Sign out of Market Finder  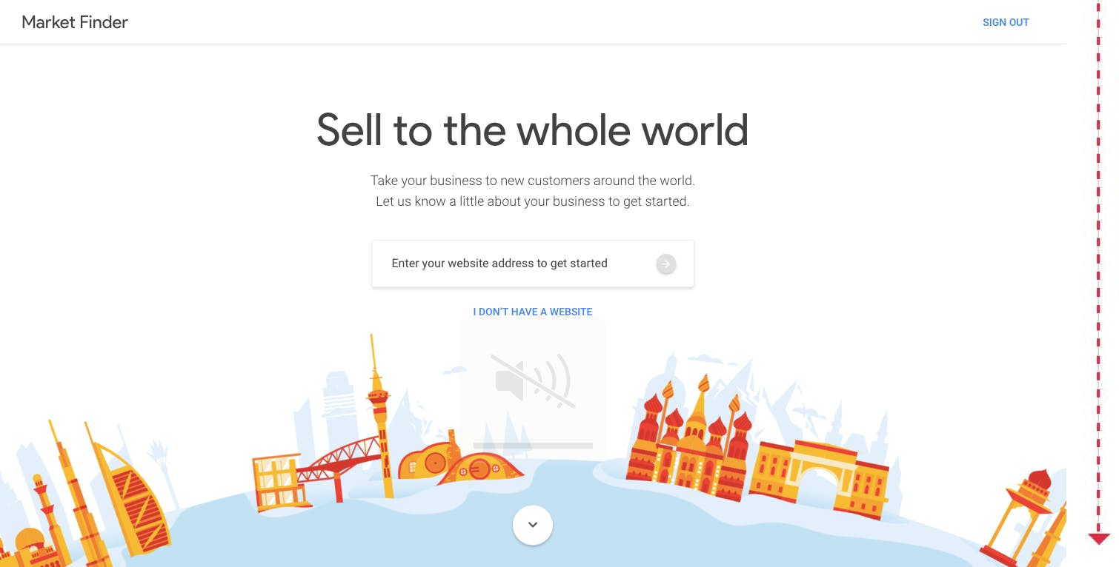click(x=1006, y=22)
